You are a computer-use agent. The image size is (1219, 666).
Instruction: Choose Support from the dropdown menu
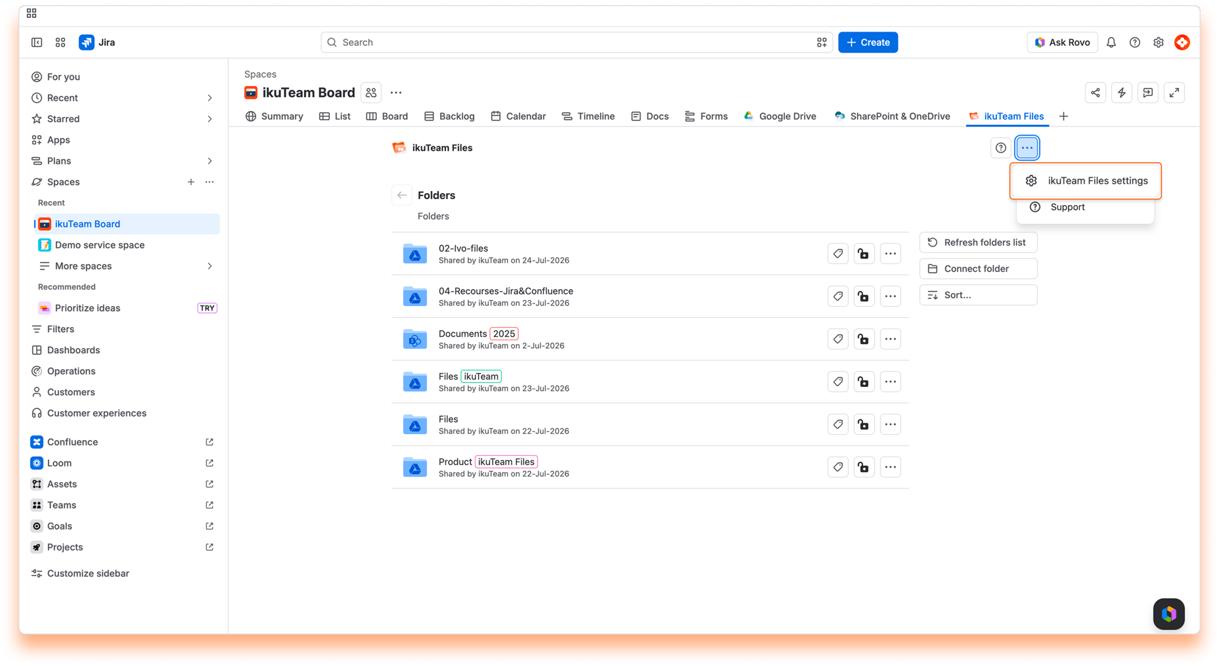click(1086, 207)
